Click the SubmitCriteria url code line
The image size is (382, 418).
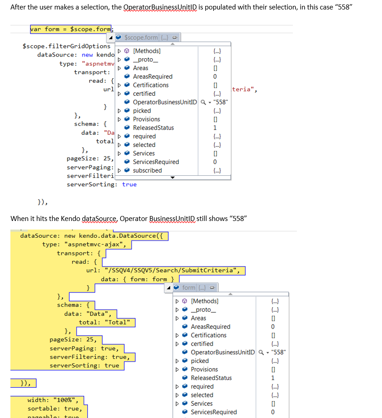pos(163,270)
